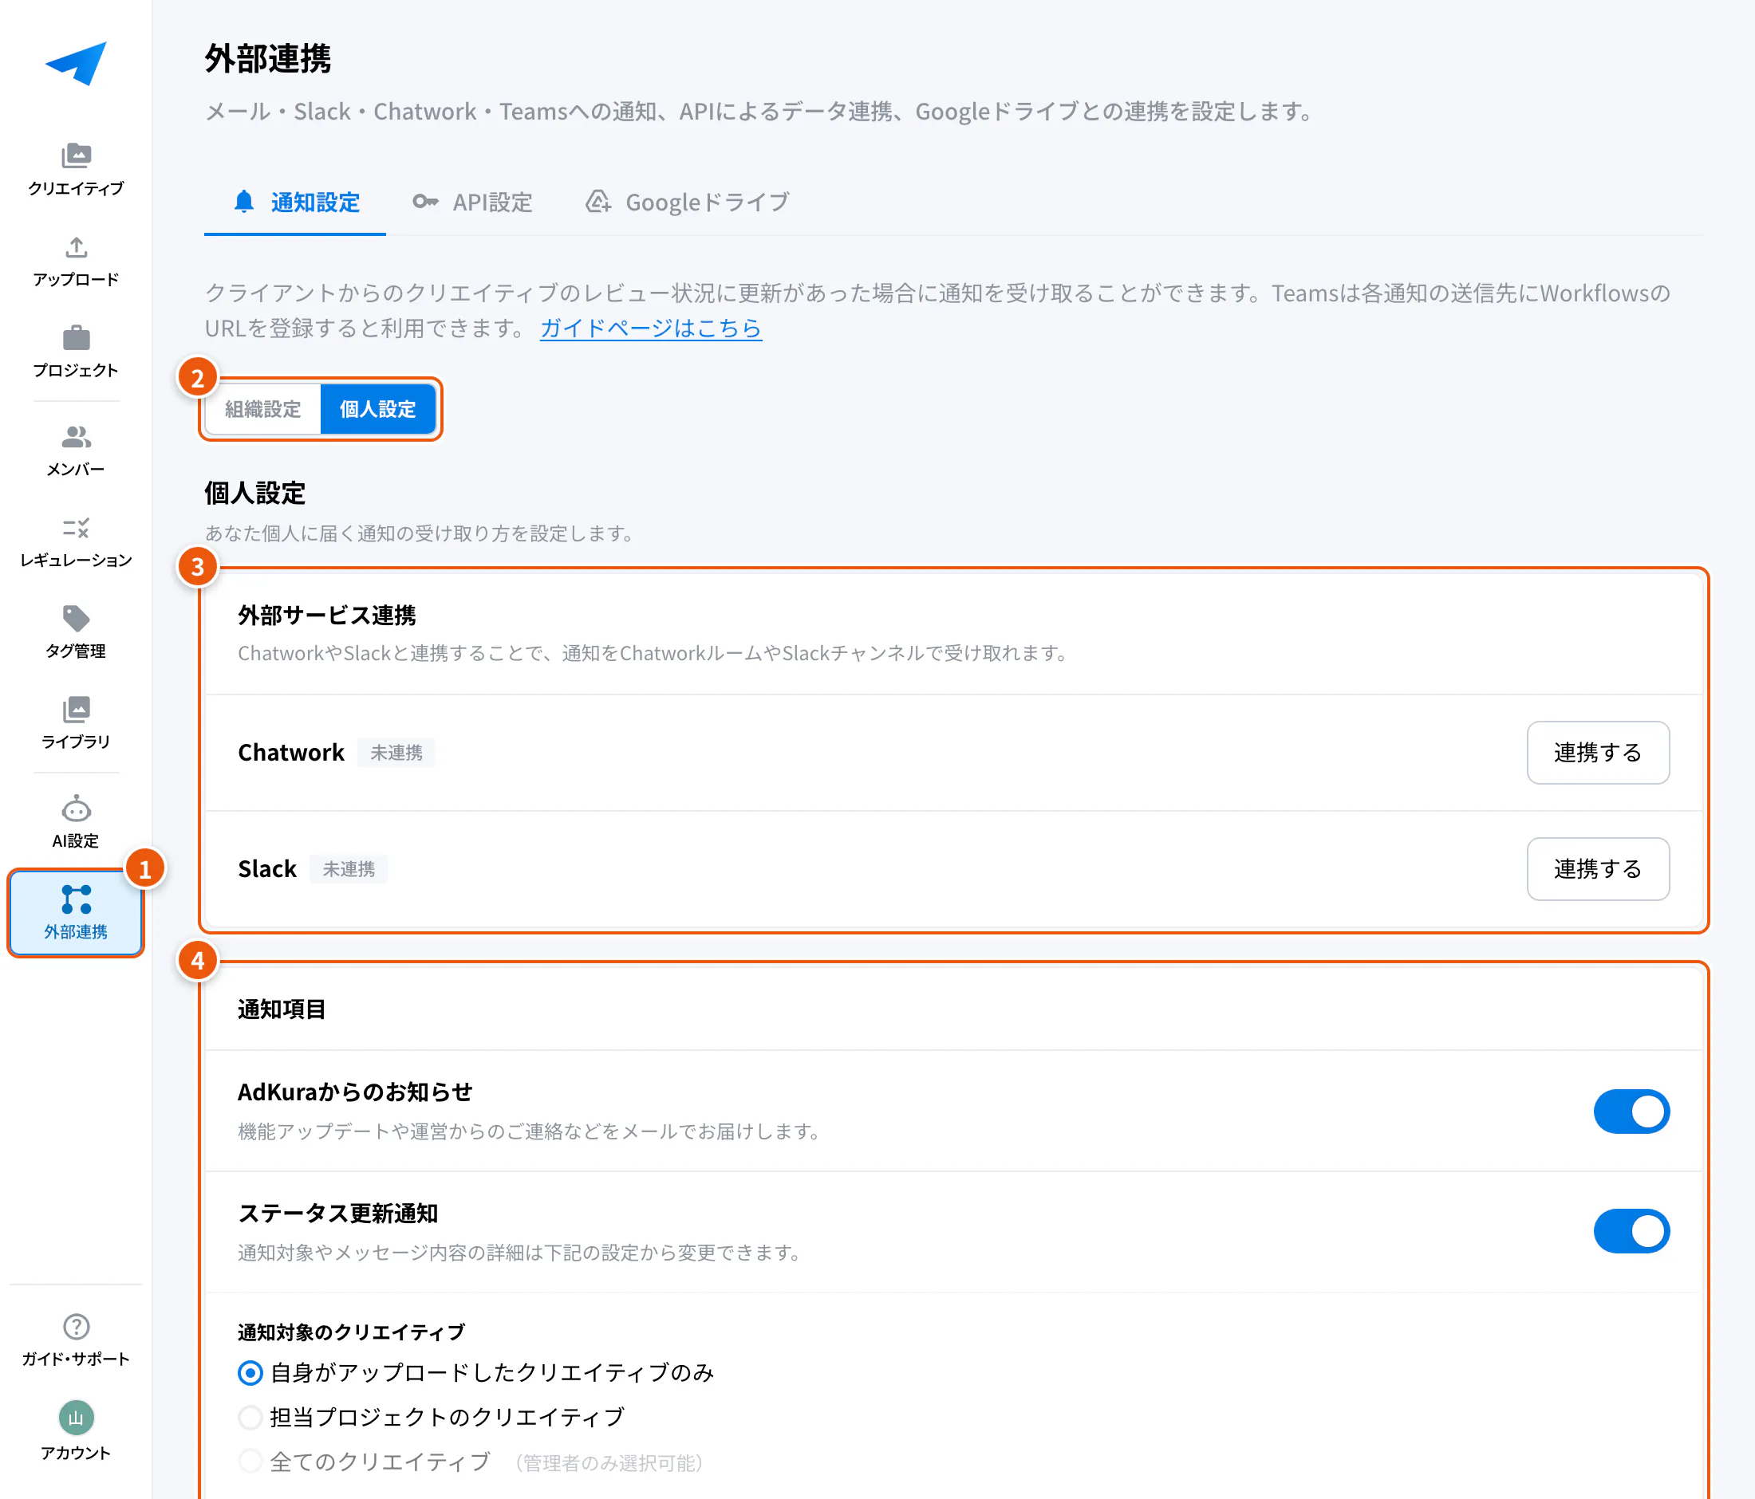
Task: Select 自身がアップロードしたクリエイティブのみ radio
Action: pyautogui.click(x=250, y=1372)
